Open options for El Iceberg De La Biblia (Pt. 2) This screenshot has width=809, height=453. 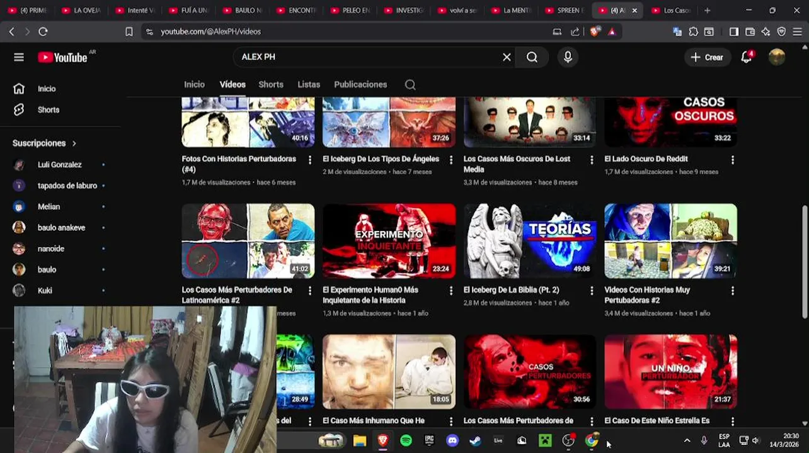[592, 291]
